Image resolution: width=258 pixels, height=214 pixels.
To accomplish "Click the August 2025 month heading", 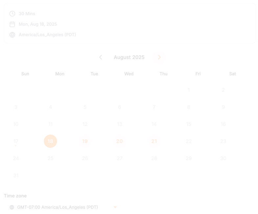I will (x=129, y=58).
